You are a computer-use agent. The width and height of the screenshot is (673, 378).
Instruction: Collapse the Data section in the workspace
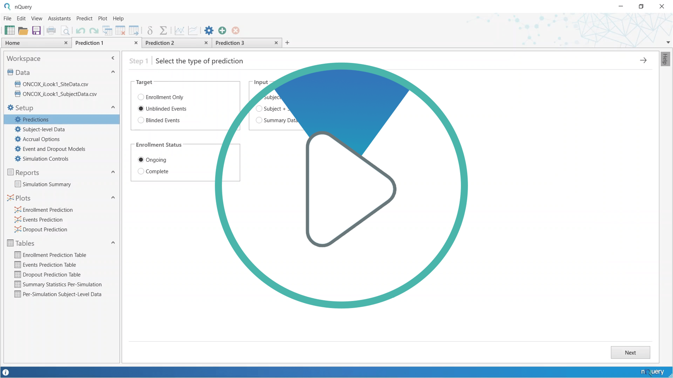point(113,72)
